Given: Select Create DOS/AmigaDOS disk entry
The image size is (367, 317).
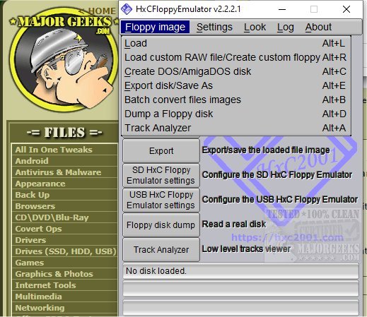Looking at the screenshot, I should click(x=236, y=71).
